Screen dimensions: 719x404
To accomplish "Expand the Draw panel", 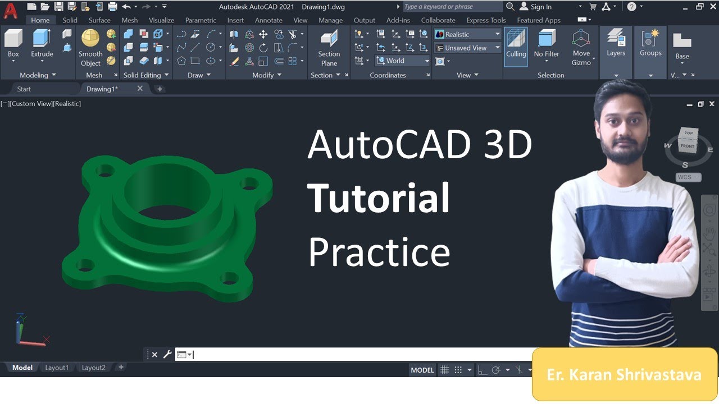I will (199, 75).
